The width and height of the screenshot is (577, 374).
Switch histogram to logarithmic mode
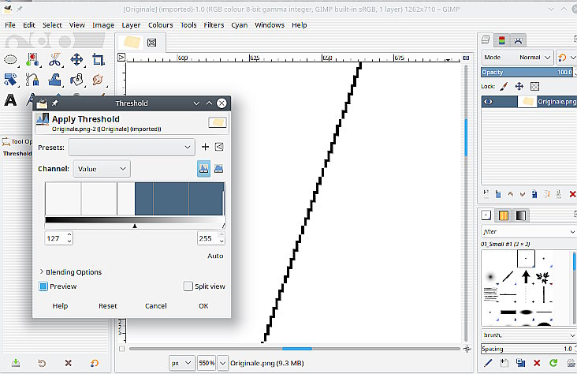click(x=218, y=168)
